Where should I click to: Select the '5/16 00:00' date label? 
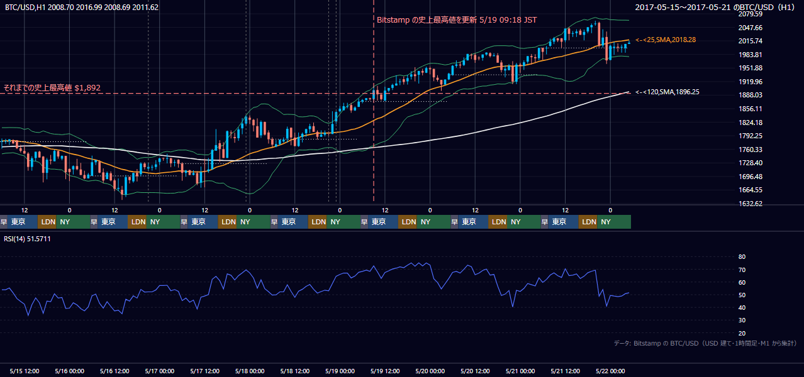pyautogui.click(x=69, y=371)
